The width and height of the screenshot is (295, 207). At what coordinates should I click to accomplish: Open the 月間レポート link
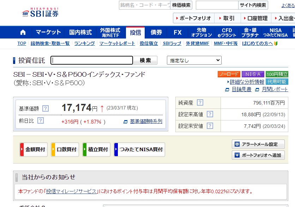275,89
